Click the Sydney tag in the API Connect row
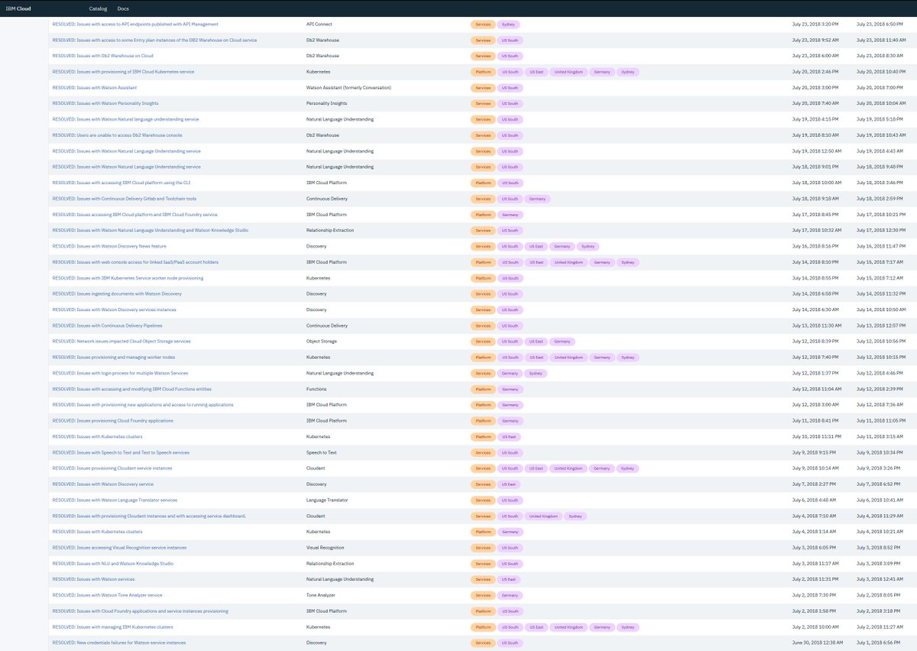The width and height of the screenshot is (917, 651). click(508, 24)
